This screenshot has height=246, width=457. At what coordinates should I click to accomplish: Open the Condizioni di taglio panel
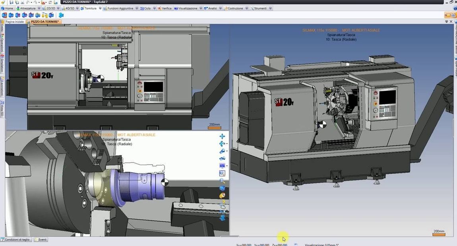tap(15, 240)
